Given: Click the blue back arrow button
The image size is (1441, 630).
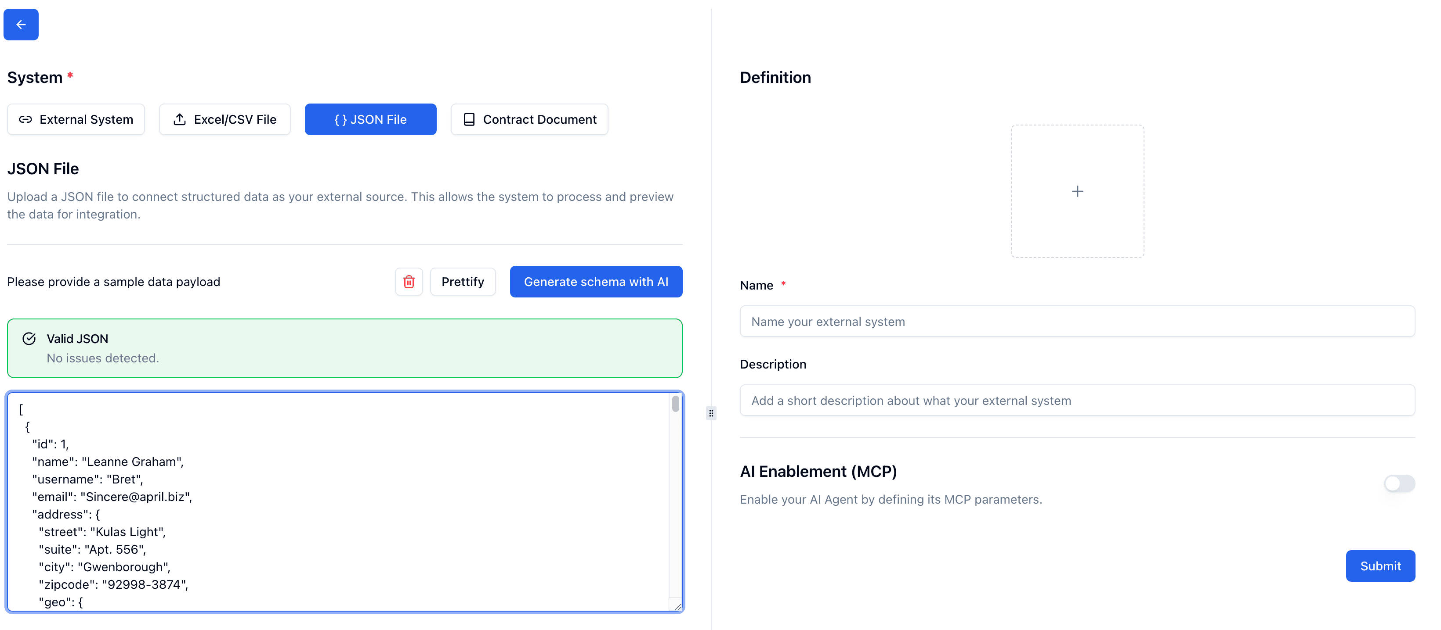Looking at the screenshot, I should click(x=21, y=25).
